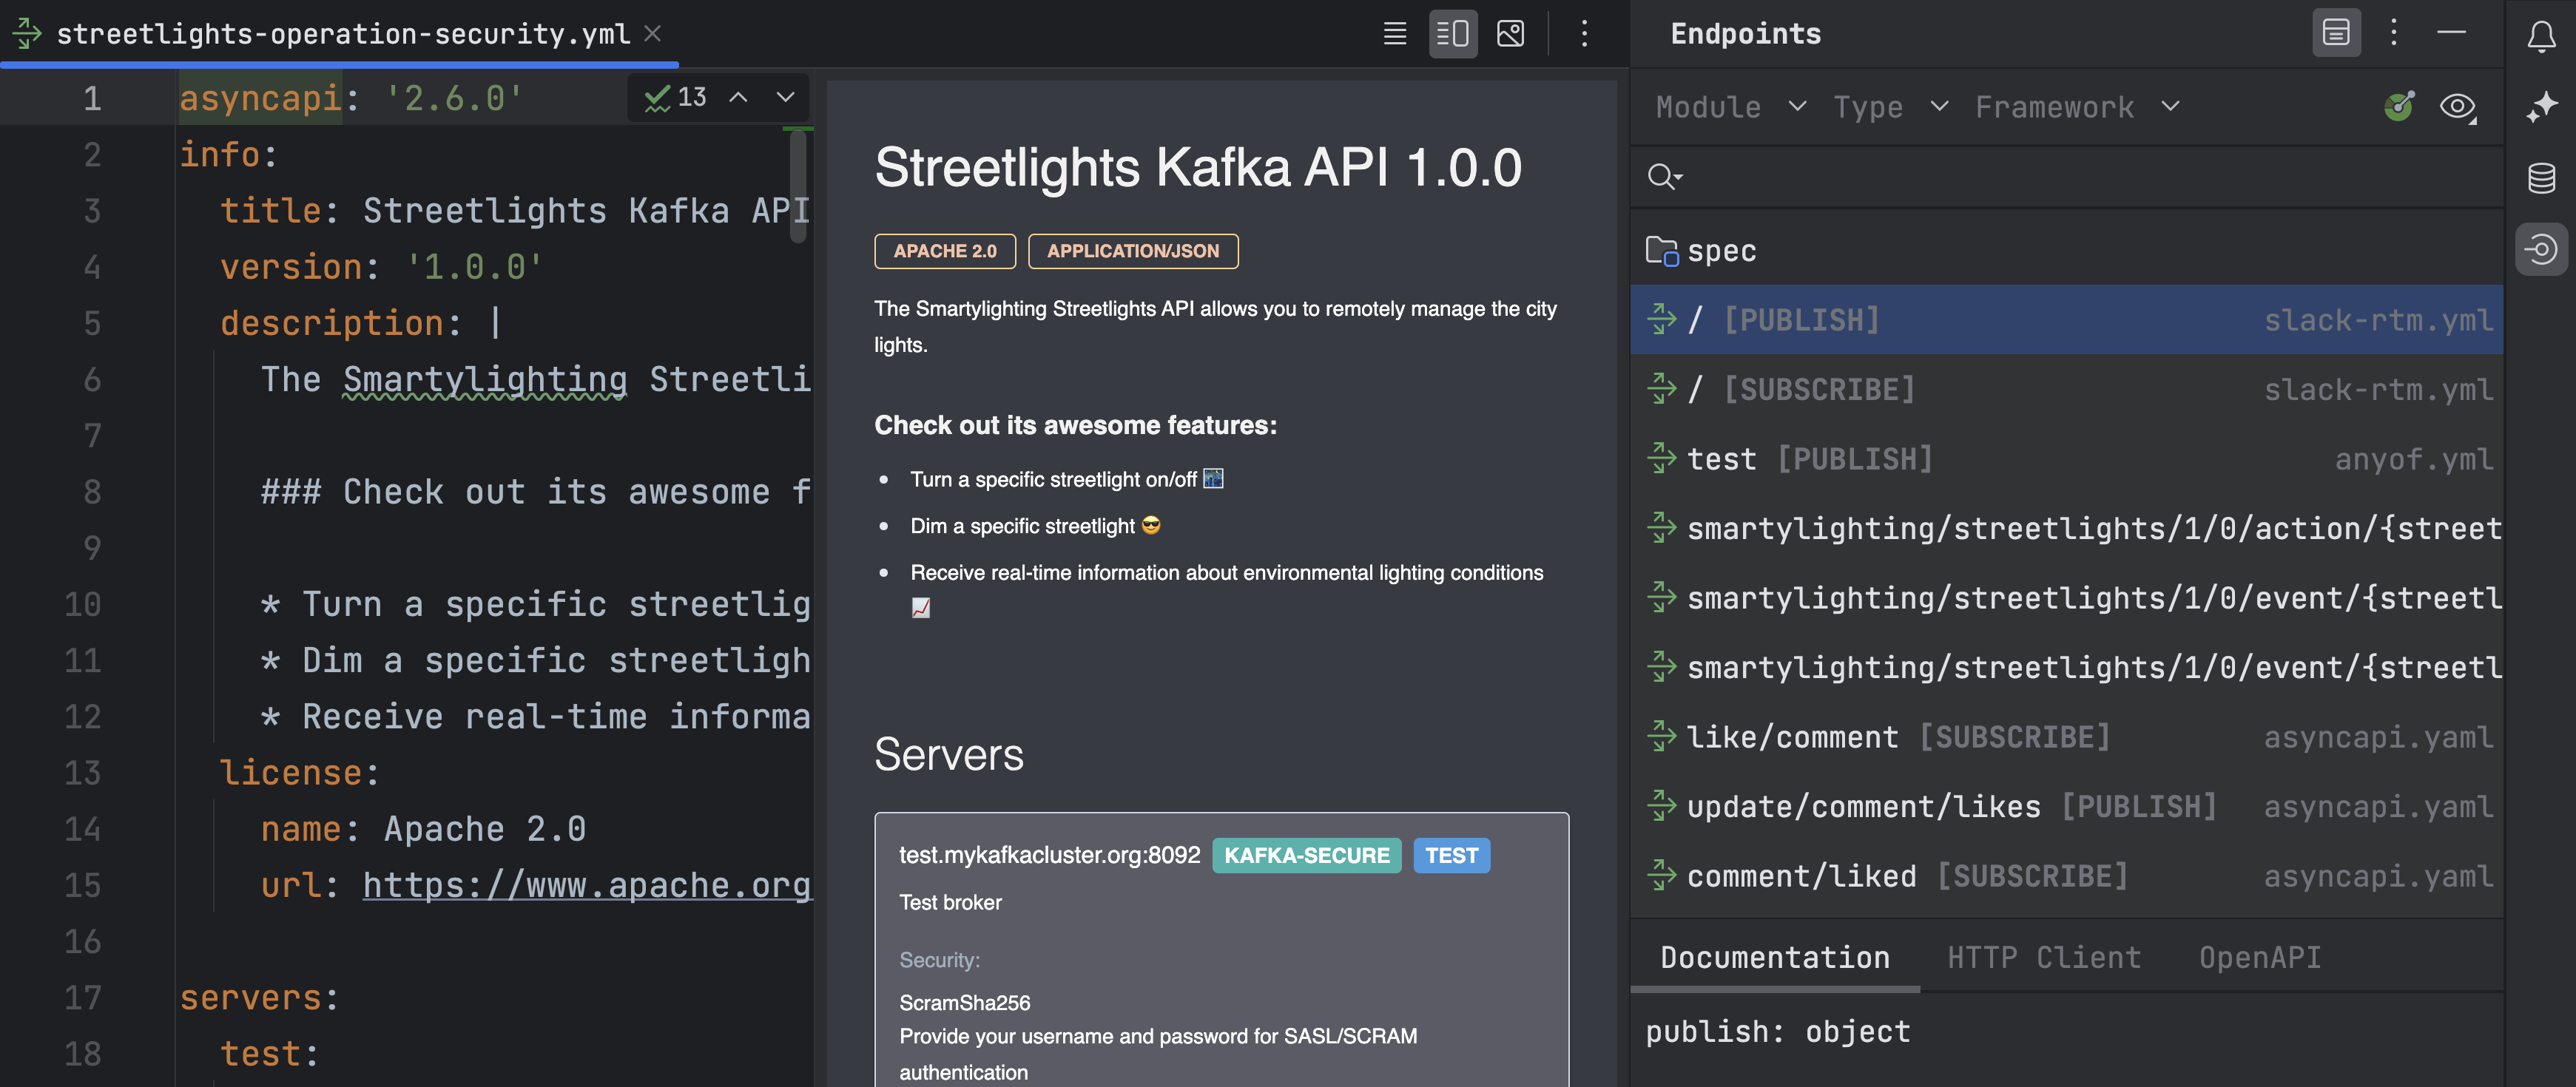Switch to editor-only view mode
Image resolution: width=2576 pixels, height=1087 pixels.
pos(1394,34)
